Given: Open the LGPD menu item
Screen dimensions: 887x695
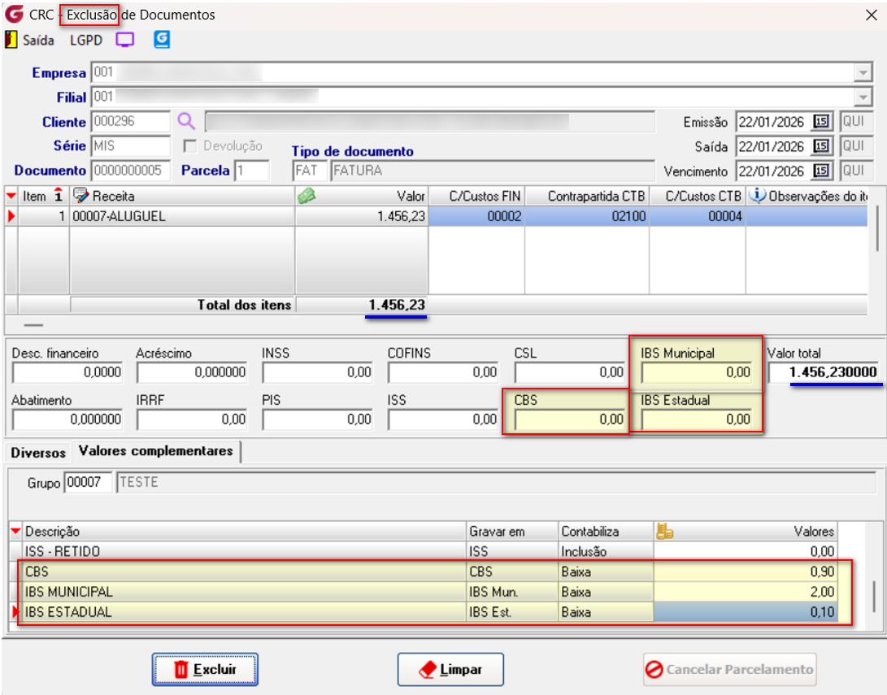Looking at the screenshot, I should [x=86, y=40].
